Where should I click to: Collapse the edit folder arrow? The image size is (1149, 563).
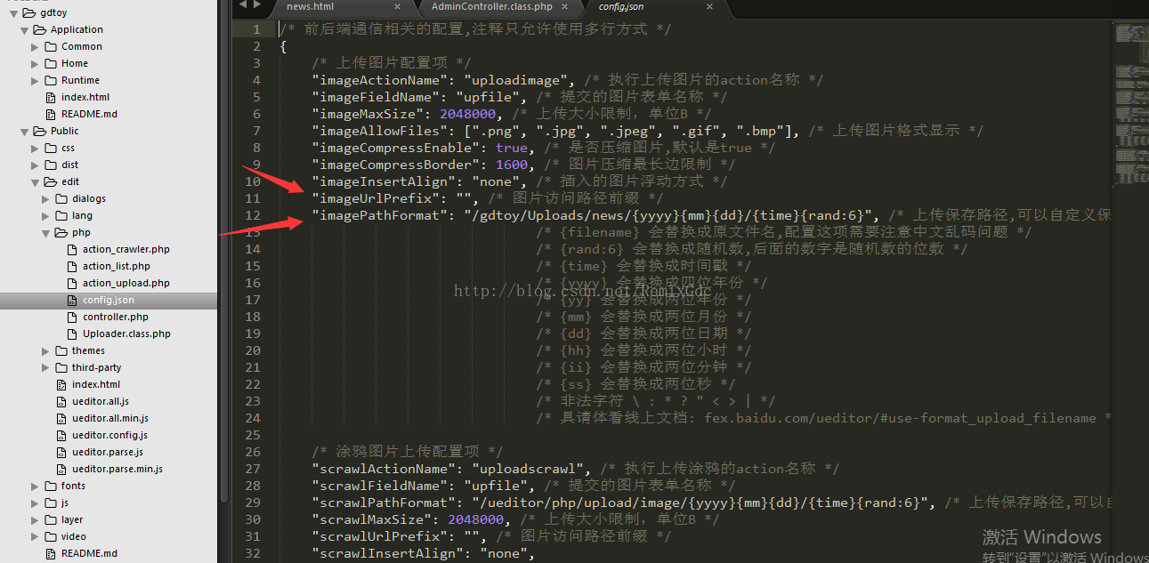click(x=35, y=182)
